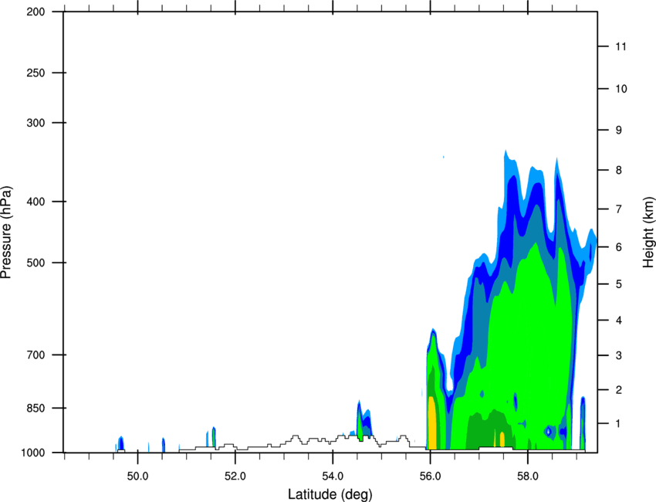Click the 500 pressure tick label

tap(36, 263)
